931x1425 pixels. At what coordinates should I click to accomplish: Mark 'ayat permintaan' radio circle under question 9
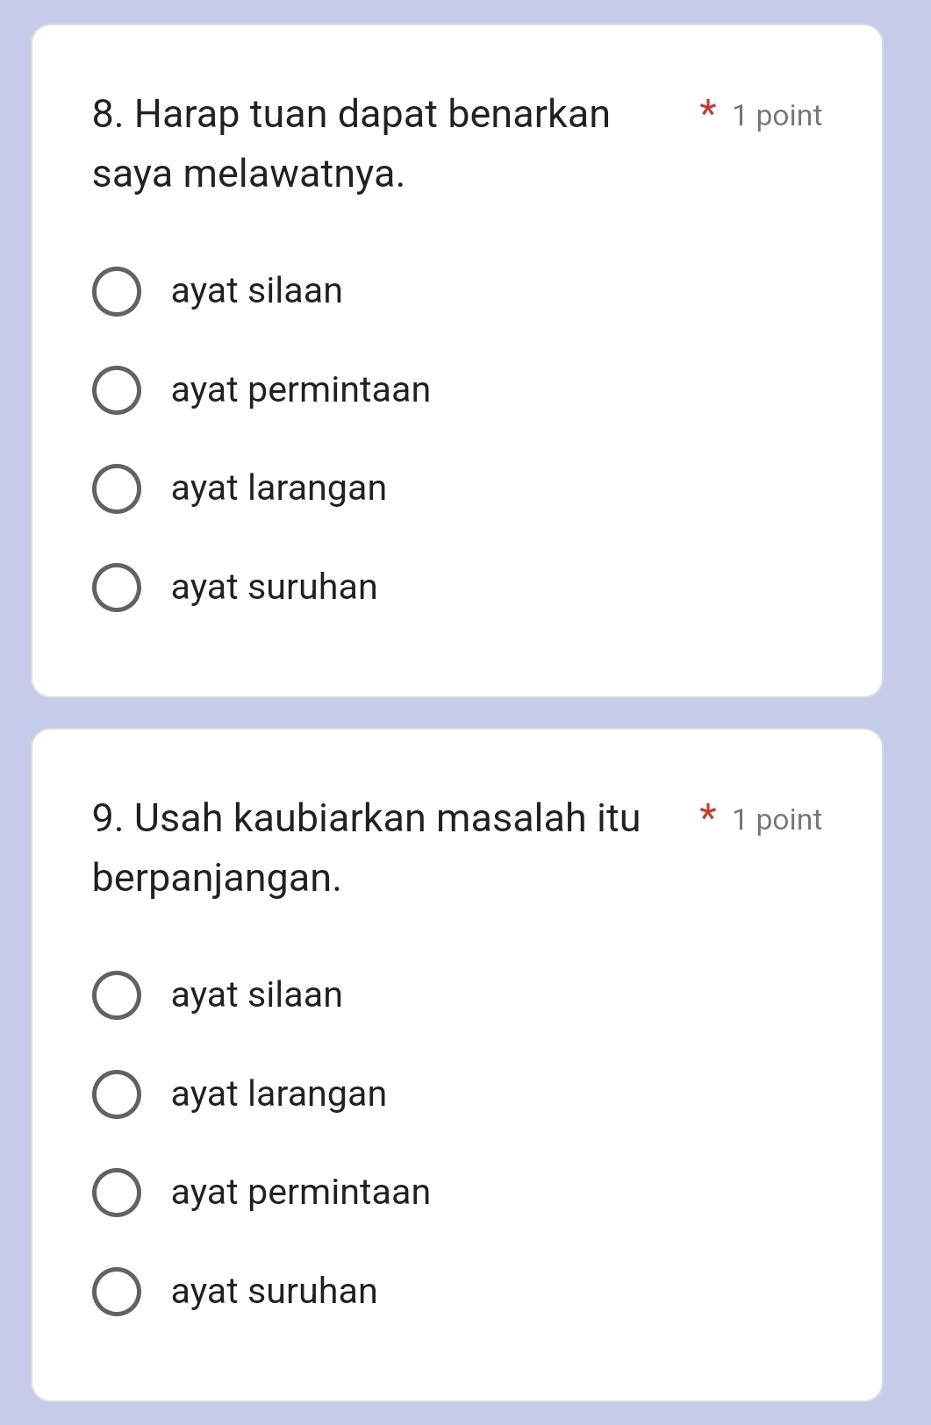click(116, 1193)
